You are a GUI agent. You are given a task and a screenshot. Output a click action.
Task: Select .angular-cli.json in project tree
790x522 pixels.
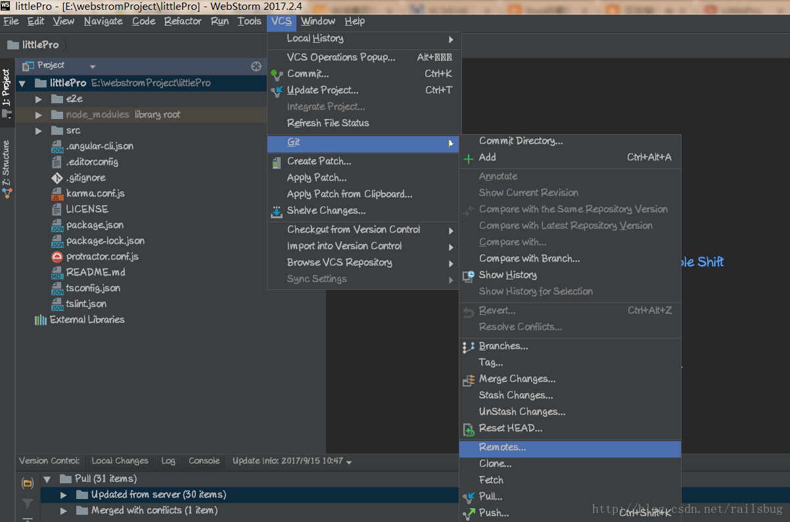pyautogui.click(x=99, y=146)
